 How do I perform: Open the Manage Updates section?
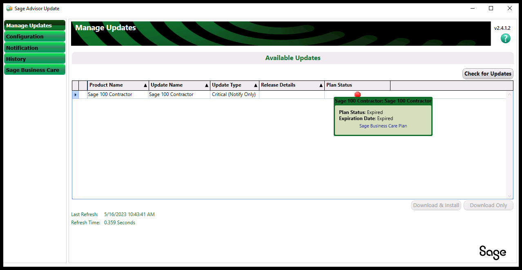(x=35, y=25)
